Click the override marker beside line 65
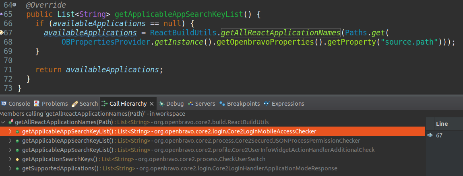Viewport: 463px width, 176px height. pyautogui.click(x=2, y=14)
